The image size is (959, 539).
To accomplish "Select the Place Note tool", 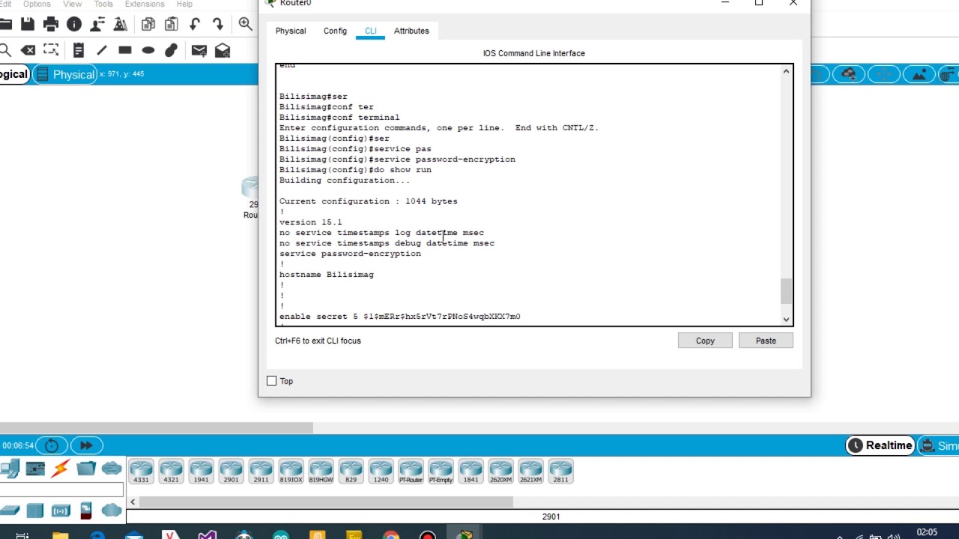I will (x=79, y=50).
